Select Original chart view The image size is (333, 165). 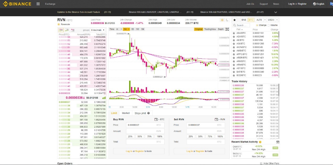(x=199, y=29)
